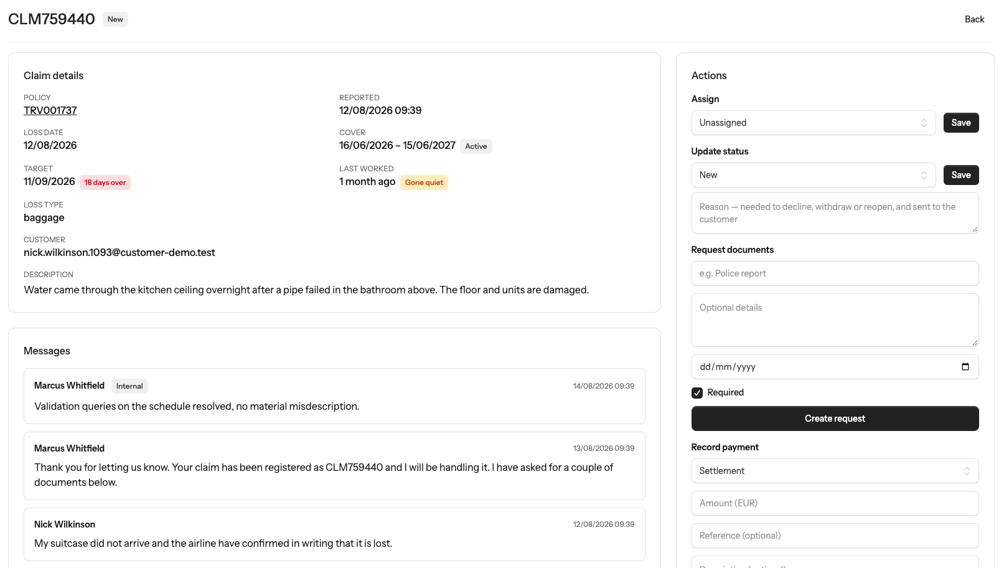Click the 'Gone quiet' badge

click(x=424, y=182)
